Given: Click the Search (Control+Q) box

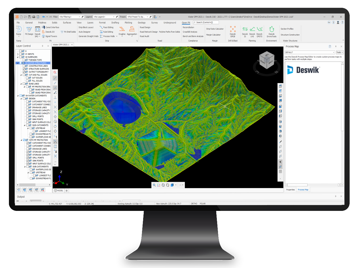Looking at the screenshot, I should click(x=206, y=22).
